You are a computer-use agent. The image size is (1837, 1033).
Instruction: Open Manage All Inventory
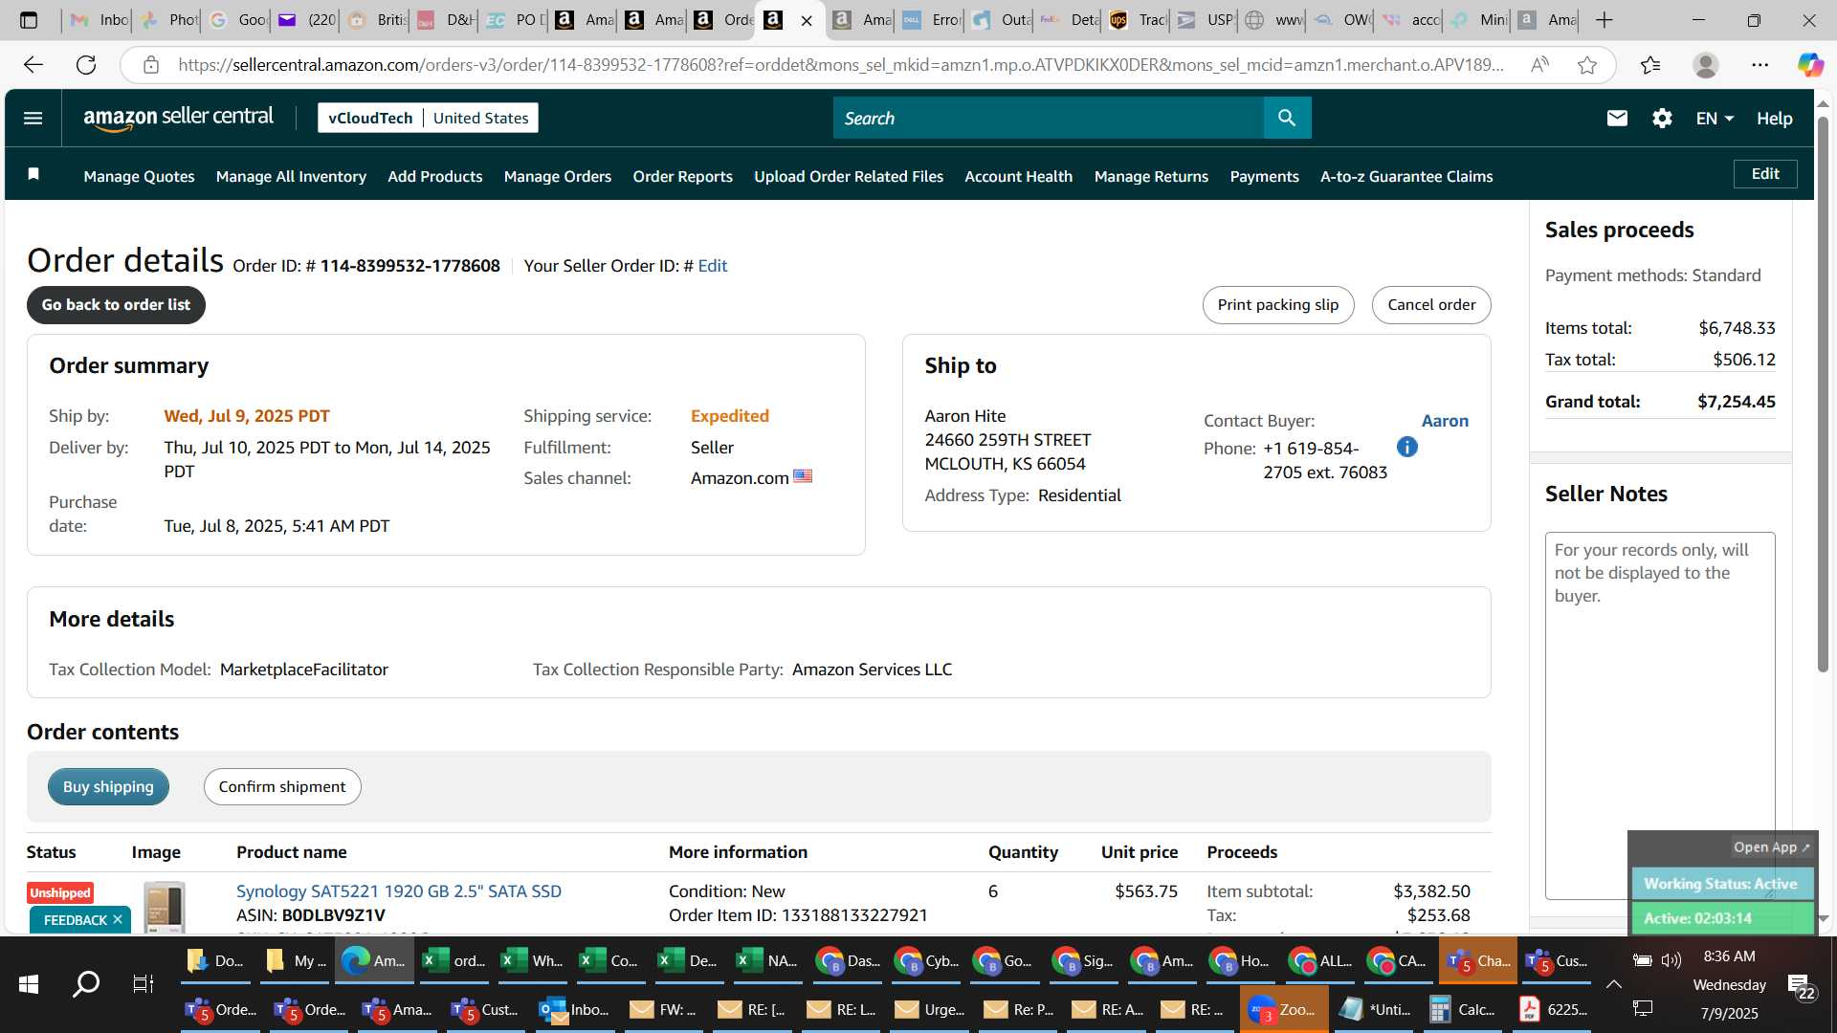click(291, 176)
